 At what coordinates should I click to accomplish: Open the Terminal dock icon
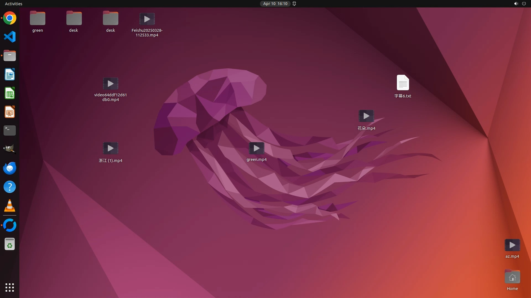(x=10, y=131)
